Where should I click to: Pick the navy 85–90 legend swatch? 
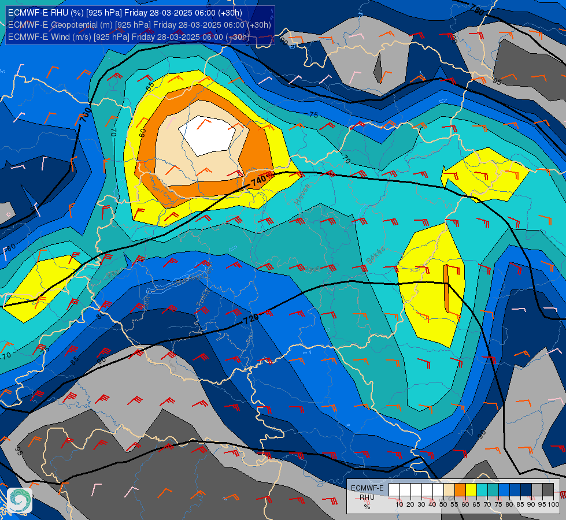click(x=526, y=489)
